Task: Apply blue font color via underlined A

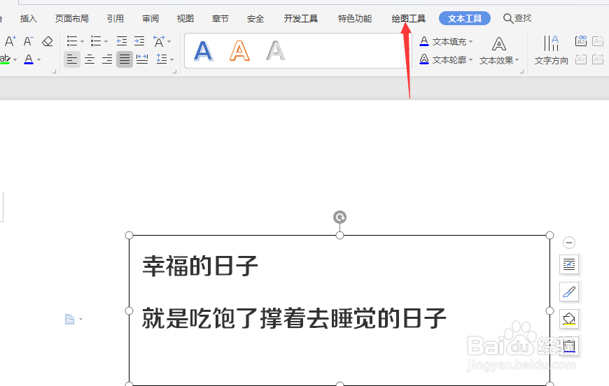Action: tap(29, 59)
